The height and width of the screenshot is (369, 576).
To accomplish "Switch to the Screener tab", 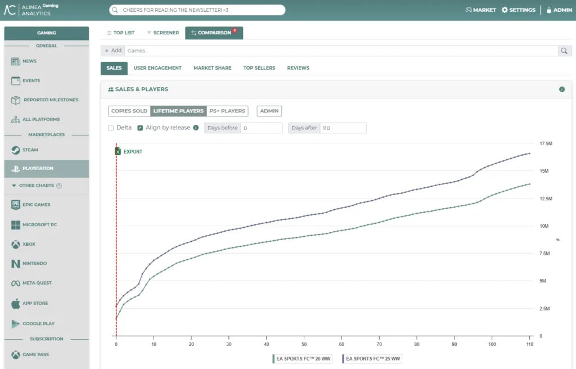I will point(163,33).
